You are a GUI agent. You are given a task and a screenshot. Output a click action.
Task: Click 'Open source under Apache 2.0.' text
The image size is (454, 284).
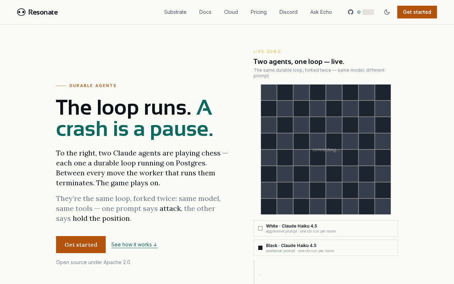(94, 262)
